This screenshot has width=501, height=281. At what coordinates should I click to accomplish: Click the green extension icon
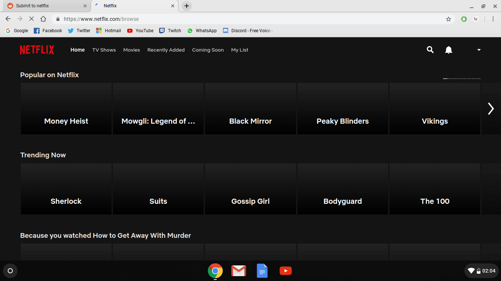coord(464,19)
